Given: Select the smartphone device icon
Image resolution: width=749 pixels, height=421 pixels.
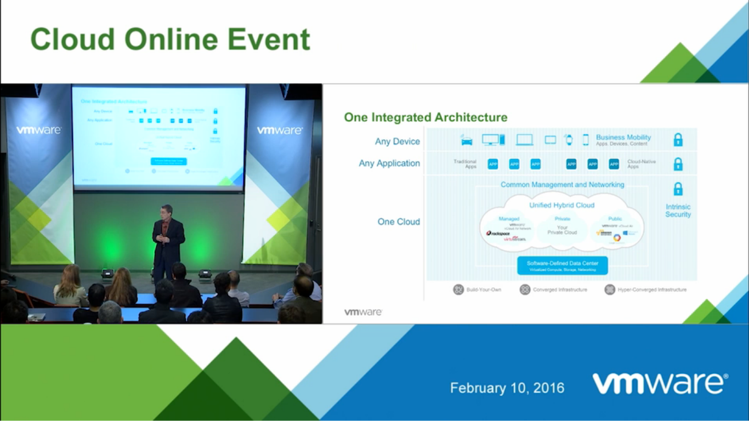Looking at the screenshot, I should (x=586, y=140).
